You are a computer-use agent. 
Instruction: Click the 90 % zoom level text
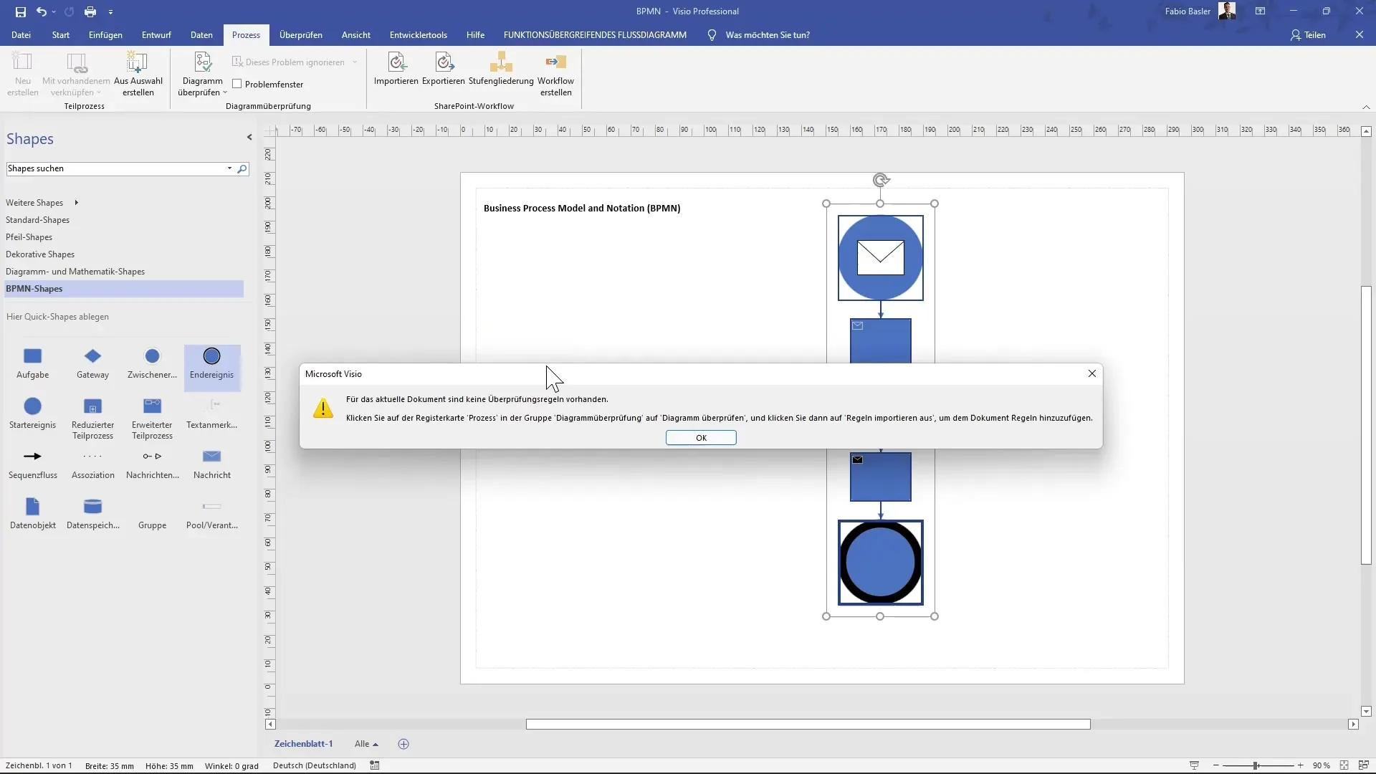[x=1322, y=766]
